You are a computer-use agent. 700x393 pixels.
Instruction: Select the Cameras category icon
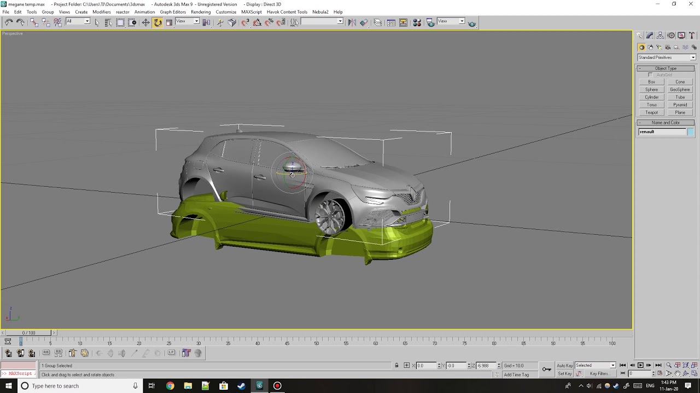point(668,47)
